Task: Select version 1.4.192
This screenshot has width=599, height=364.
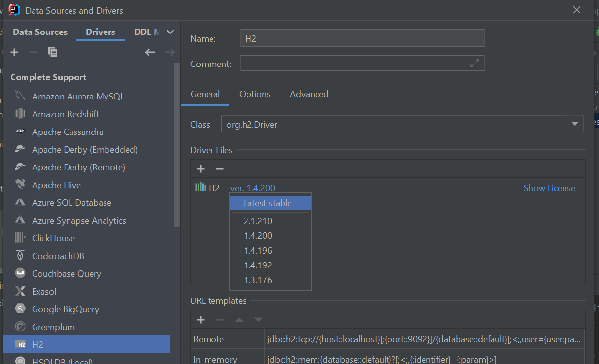Action: (271, 265)
